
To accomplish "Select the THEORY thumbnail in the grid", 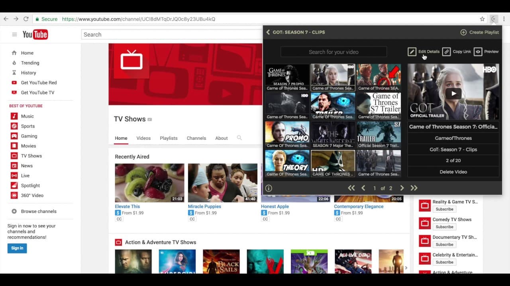I will [287, 163].
